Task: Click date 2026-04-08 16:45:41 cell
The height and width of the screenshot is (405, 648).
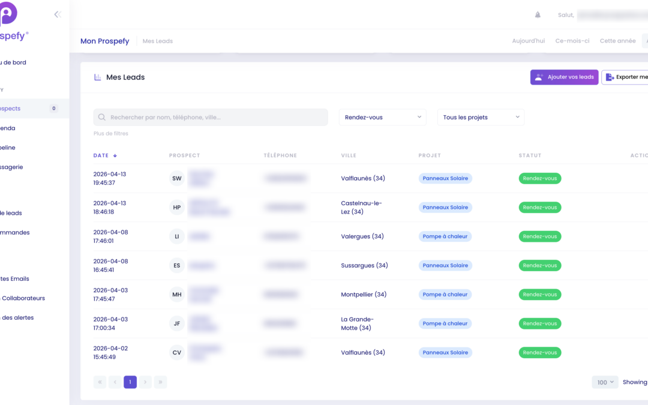Action: (x=111, y=265)
